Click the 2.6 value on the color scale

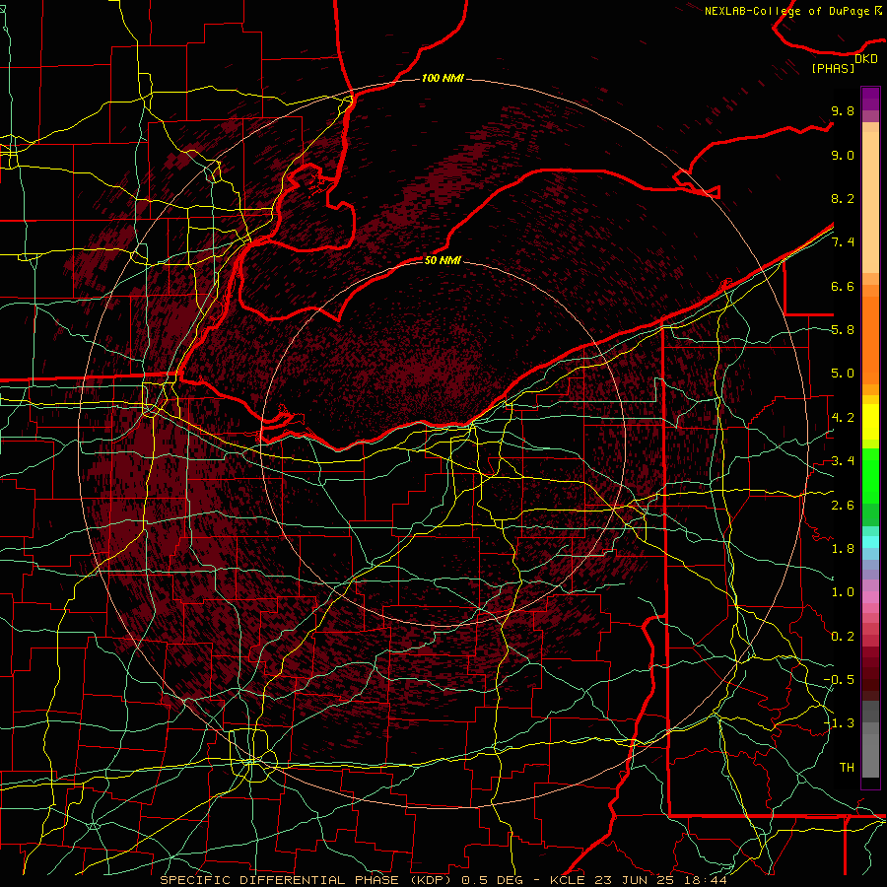(843, 506)
